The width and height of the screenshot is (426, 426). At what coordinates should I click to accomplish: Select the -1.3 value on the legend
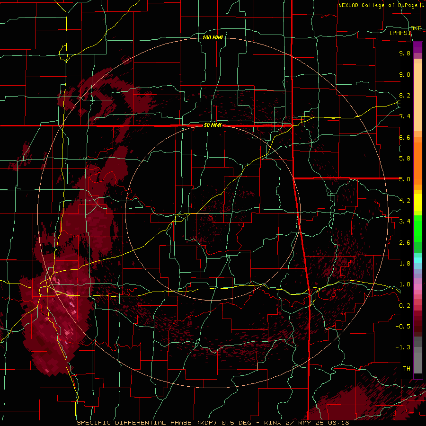pos(403,347)
